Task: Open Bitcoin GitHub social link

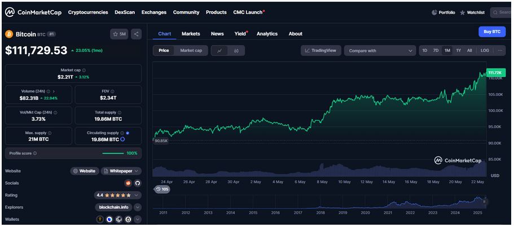Action: point(138,183)
